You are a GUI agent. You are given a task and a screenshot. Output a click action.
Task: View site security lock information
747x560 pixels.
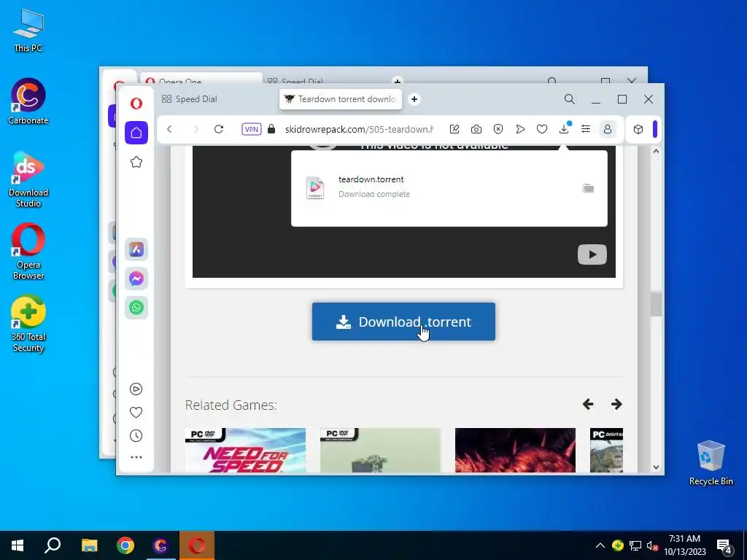271,129
